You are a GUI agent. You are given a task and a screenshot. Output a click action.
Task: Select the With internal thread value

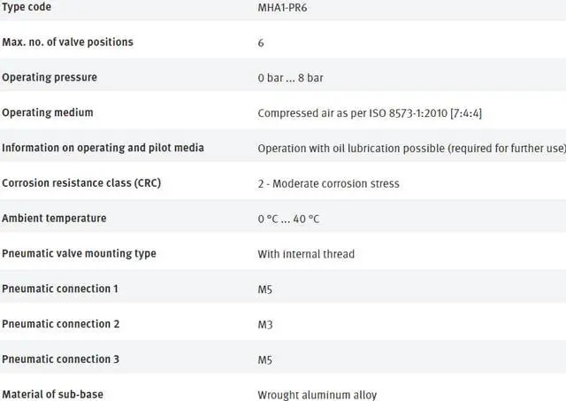click(x=306, y=254)
